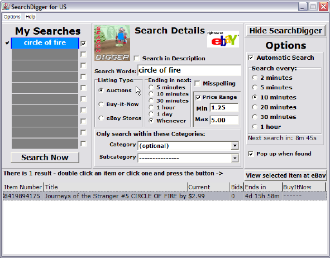
Task: Choose ending in next 5 minutes
Action: point(151,87)
